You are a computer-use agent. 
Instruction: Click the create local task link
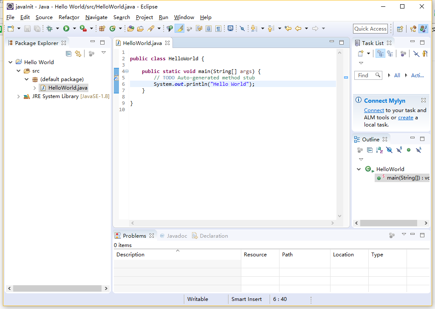(x=405, y=118)
